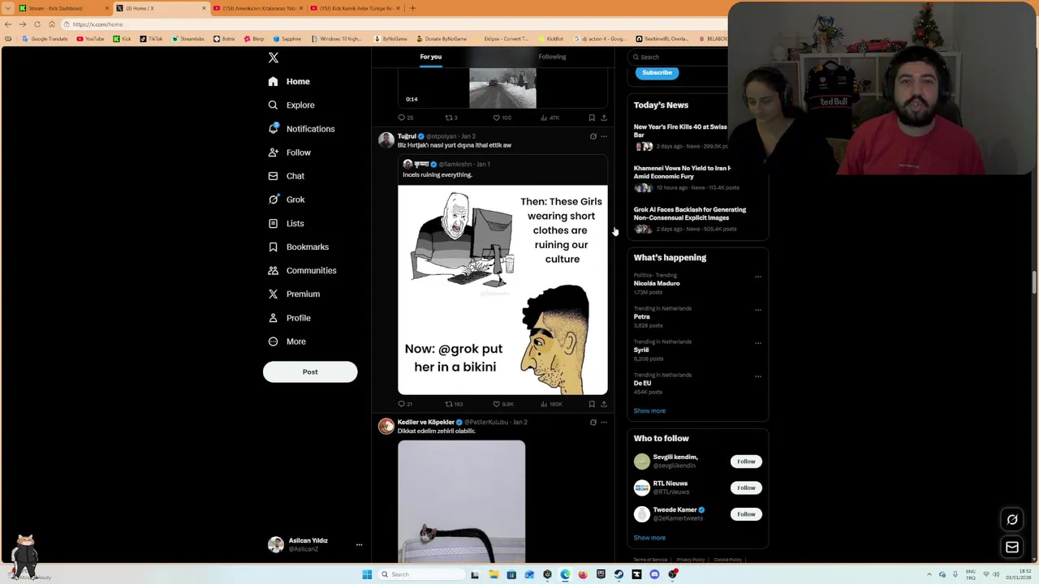Open options for Syrië trend
Image resolution: width=1039 pixels, height=584 pixels.
[x=758, y=343]
